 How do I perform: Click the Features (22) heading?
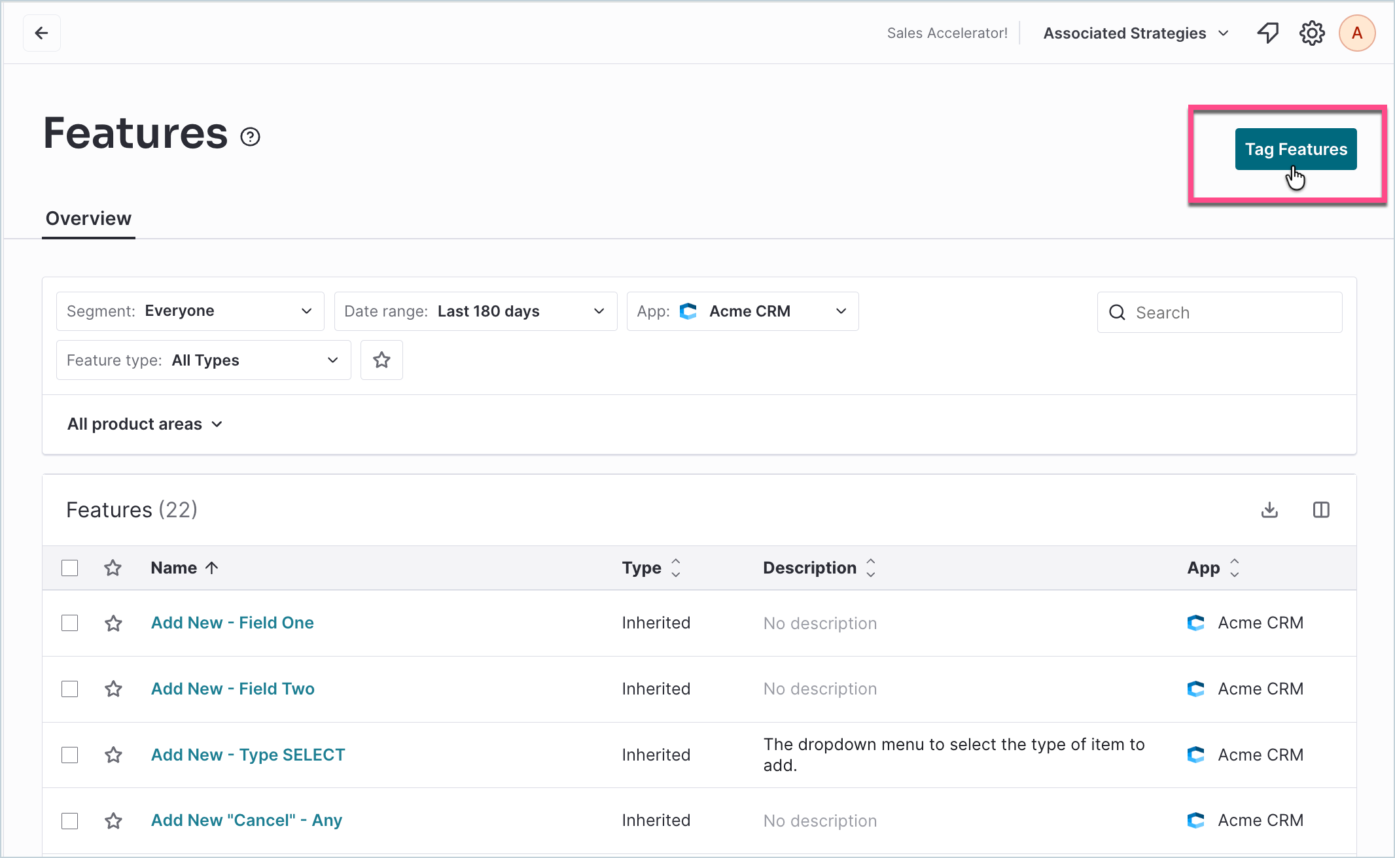[132, 509]
